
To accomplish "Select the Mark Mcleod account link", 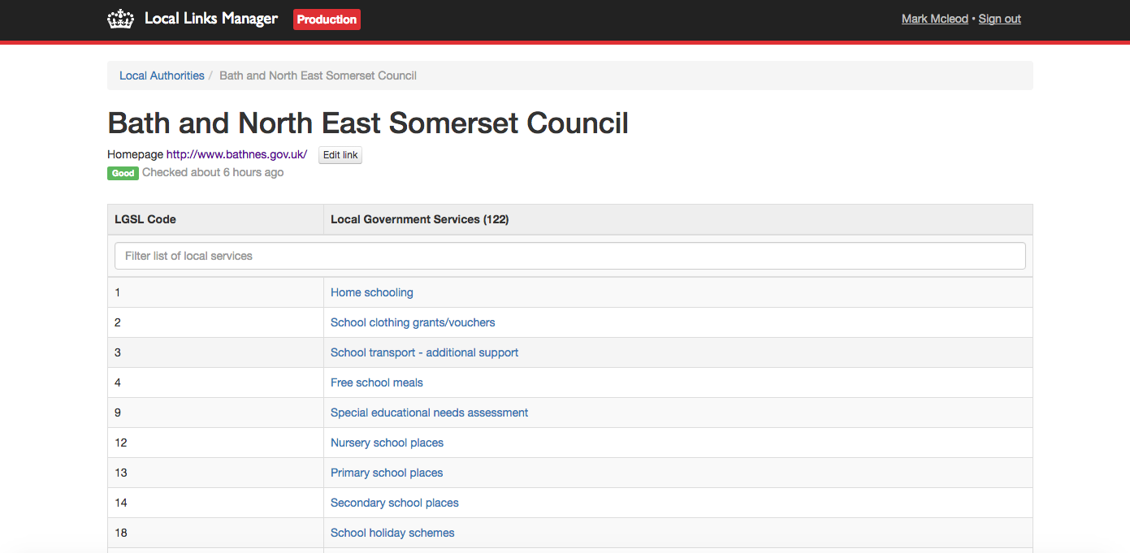I will [934, 18].
